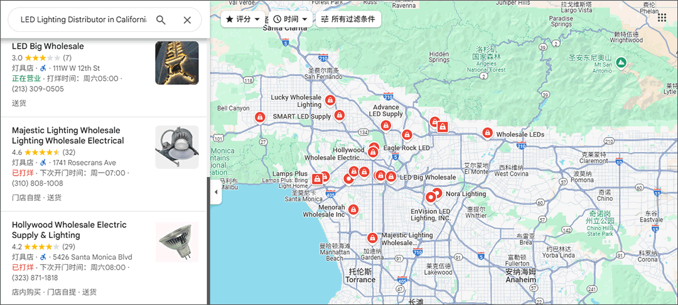Open the Majestic Lighting Wholesale listing title

pos(68,135)
